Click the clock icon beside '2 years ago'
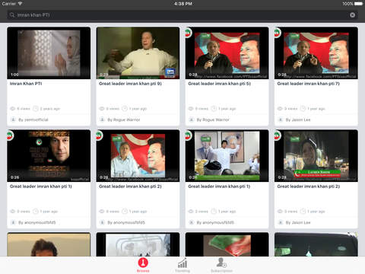The height and width of the screenshot is (274, 365). coord(36,109)
